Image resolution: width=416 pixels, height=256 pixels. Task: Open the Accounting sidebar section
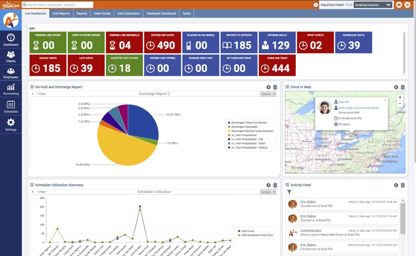(11, 89)
